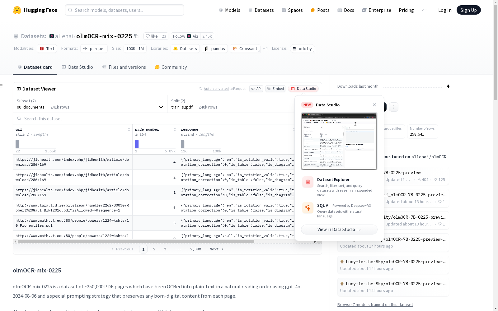Click the allenai organization avatar icon
This screenshot has width=498, height=311.
point(52,36)
